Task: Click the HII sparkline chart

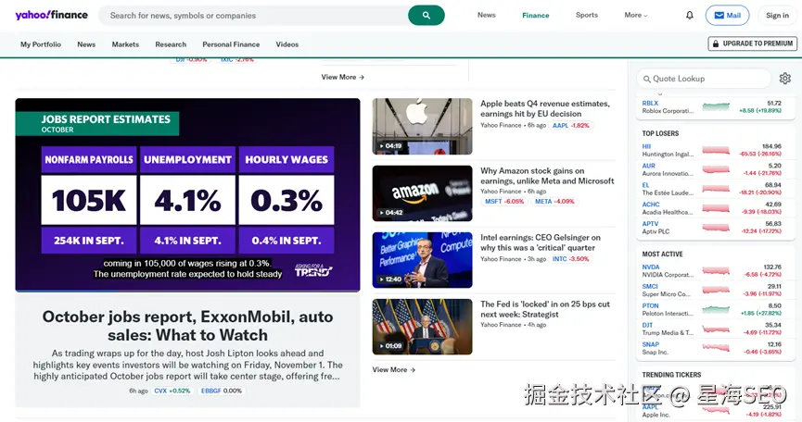Action: coord(716,150)
